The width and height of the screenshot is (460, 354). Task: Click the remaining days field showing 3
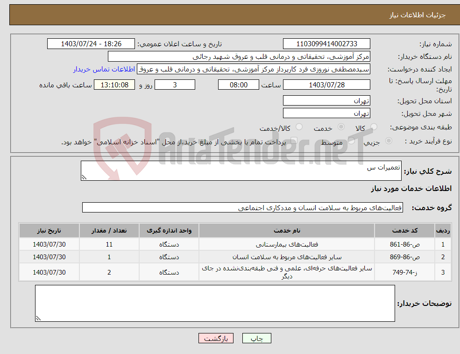pyautogui.click(x=175, y=85)
